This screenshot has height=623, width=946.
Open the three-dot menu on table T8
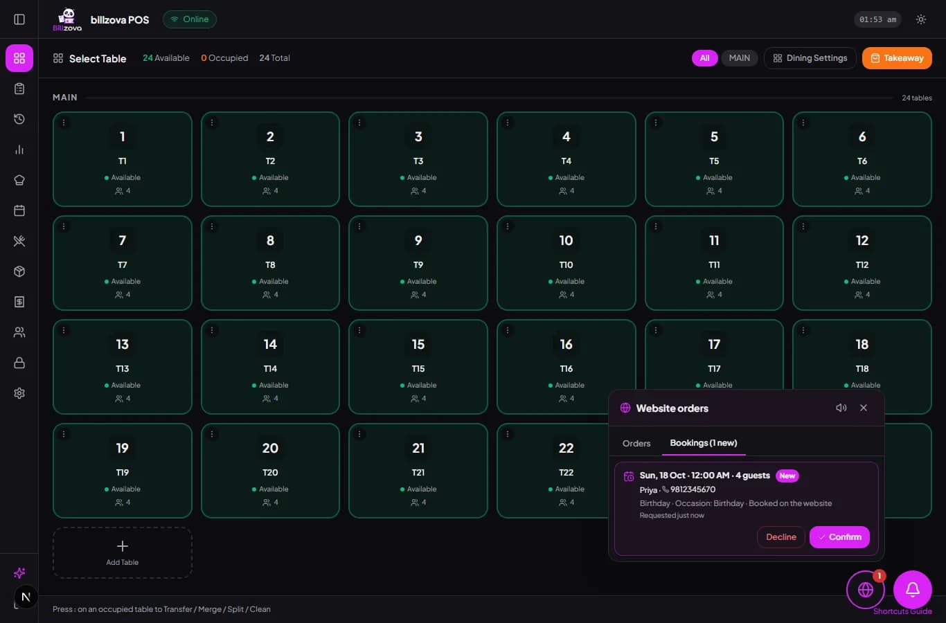(x=212, y=226)
